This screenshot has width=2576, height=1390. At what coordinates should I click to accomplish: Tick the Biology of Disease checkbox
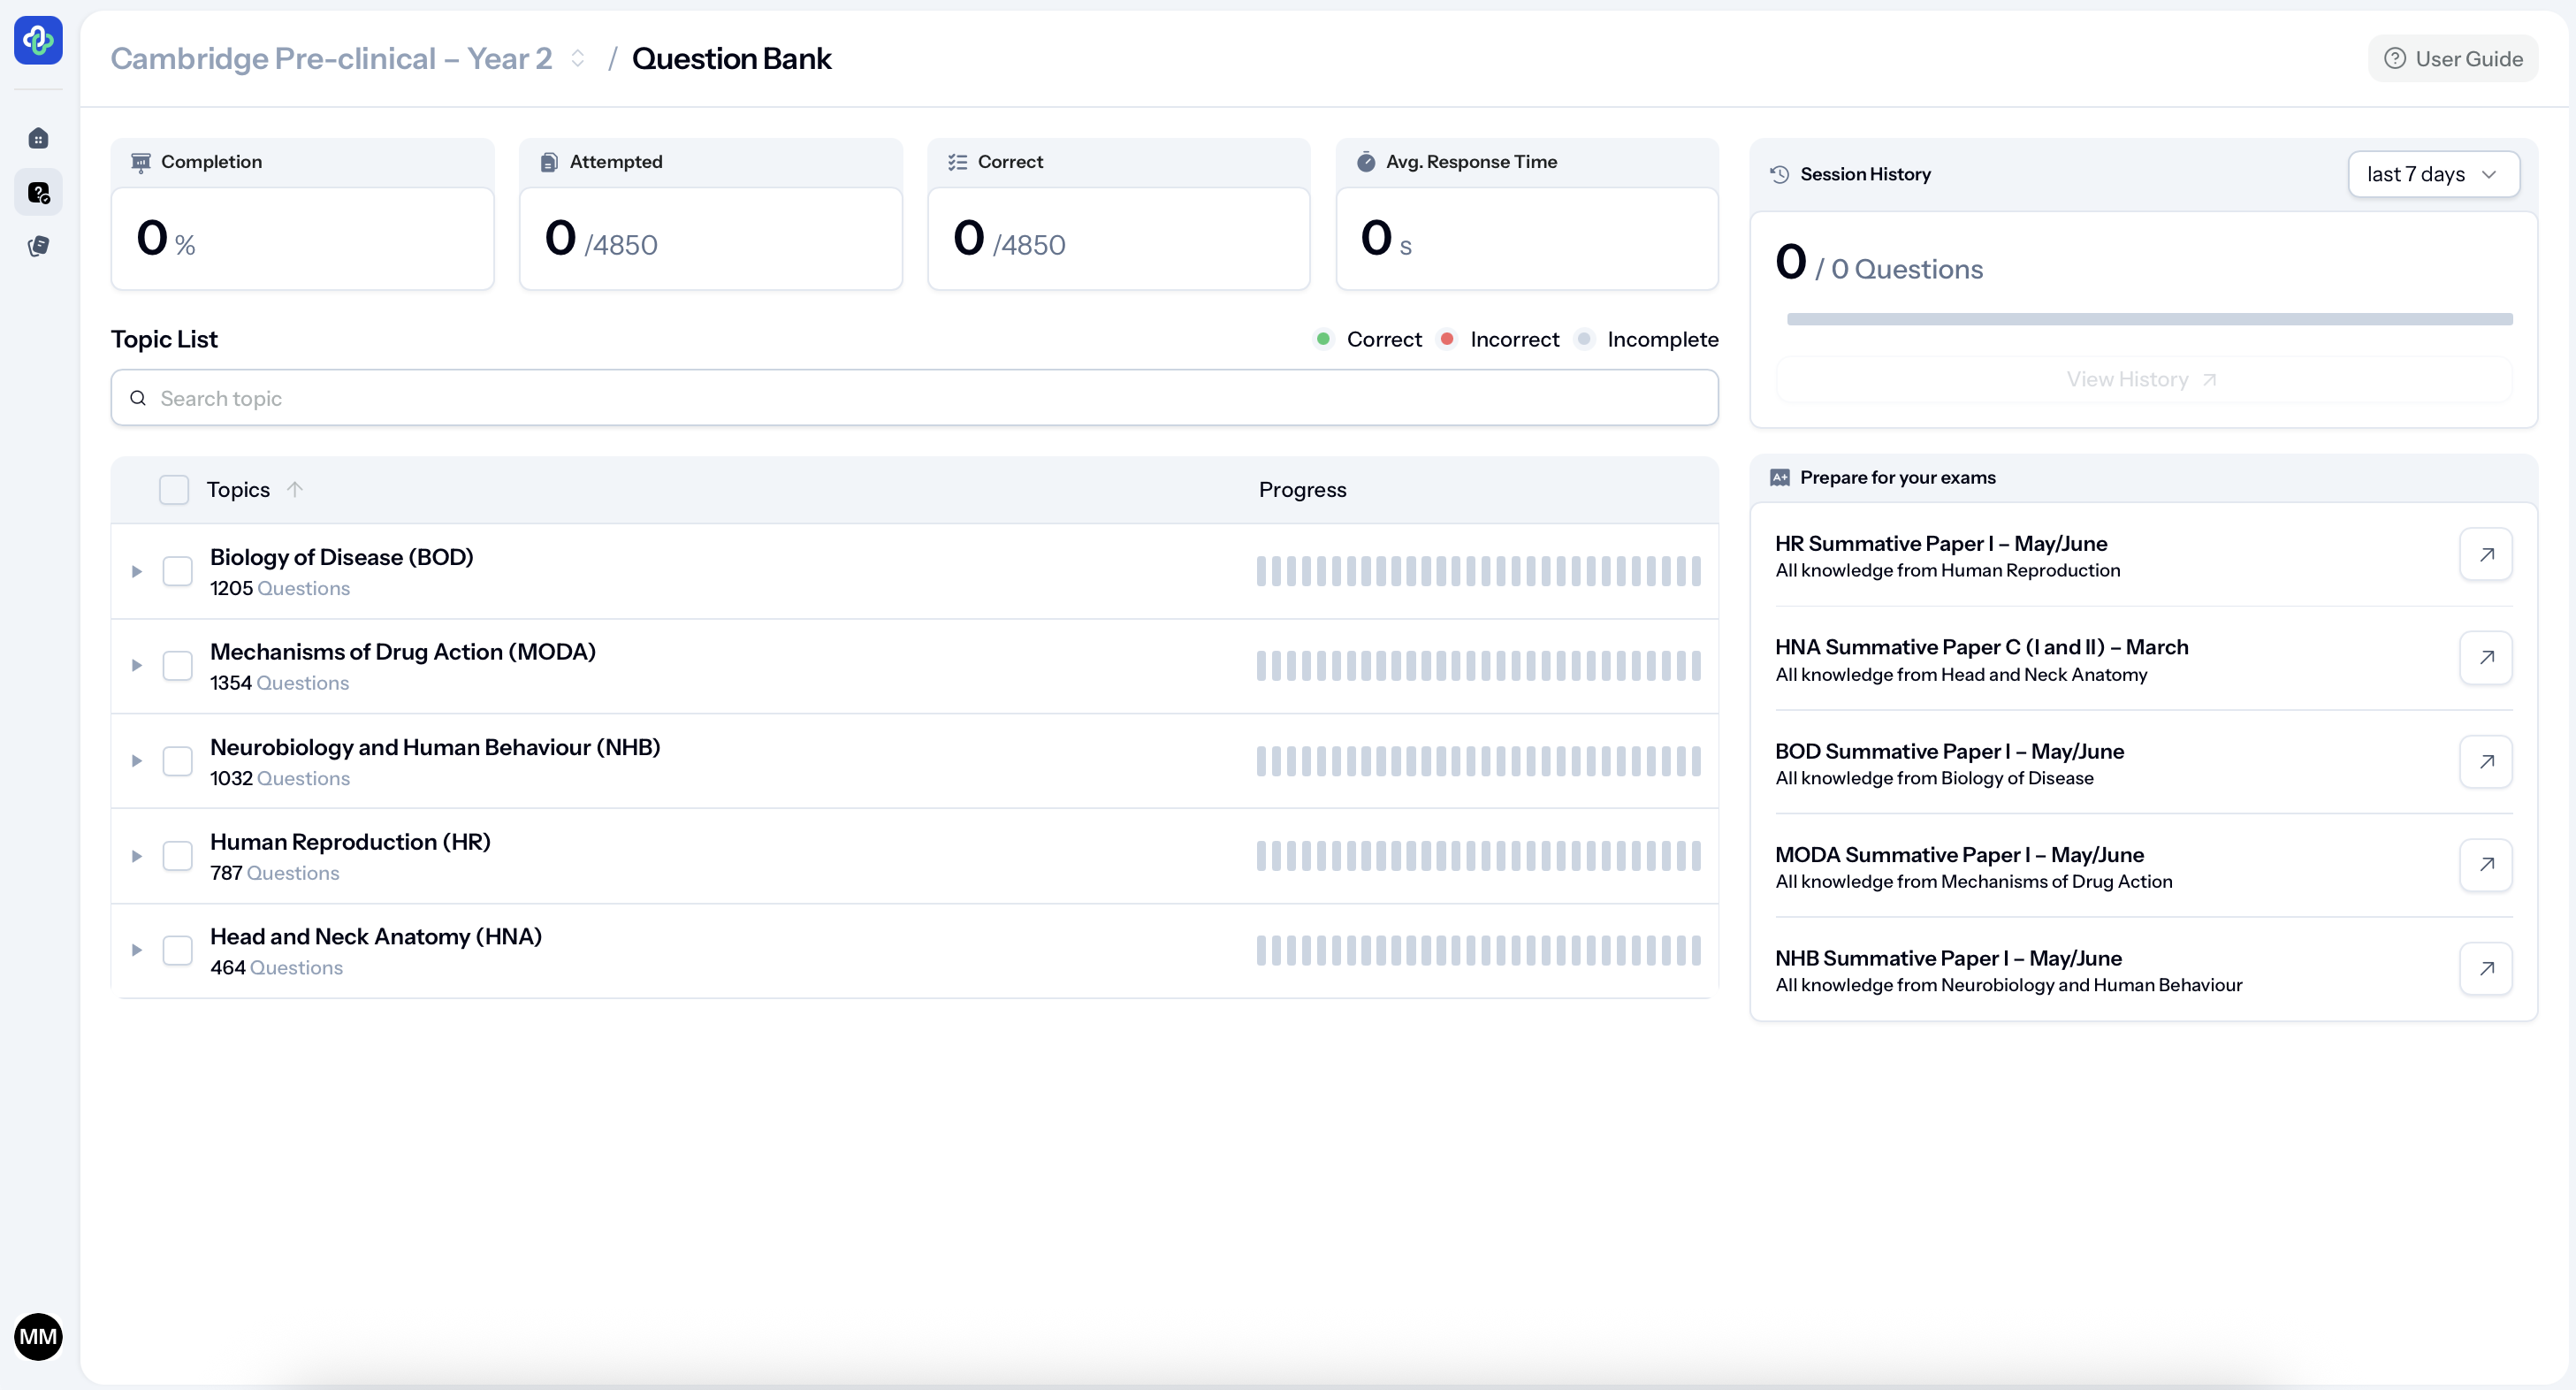(177, 571)
